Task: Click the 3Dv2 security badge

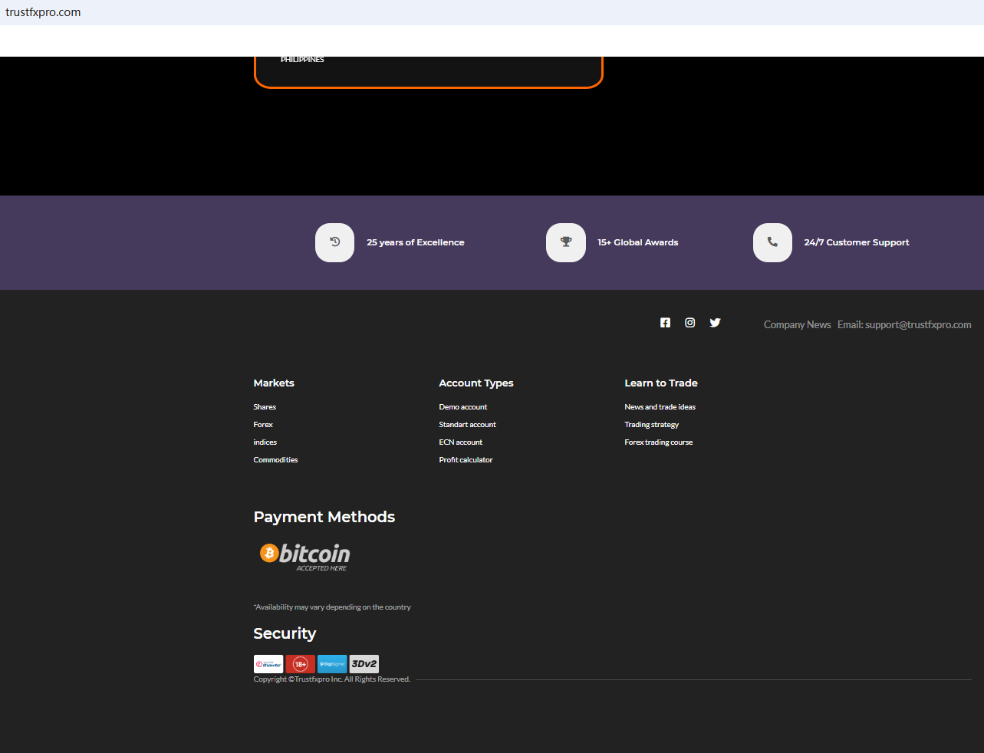Action: click(x=364, y=664)
